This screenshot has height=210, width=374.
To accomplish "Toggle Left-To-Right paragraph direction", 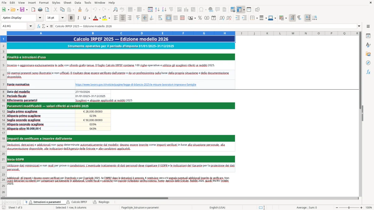I will point(292,18).
